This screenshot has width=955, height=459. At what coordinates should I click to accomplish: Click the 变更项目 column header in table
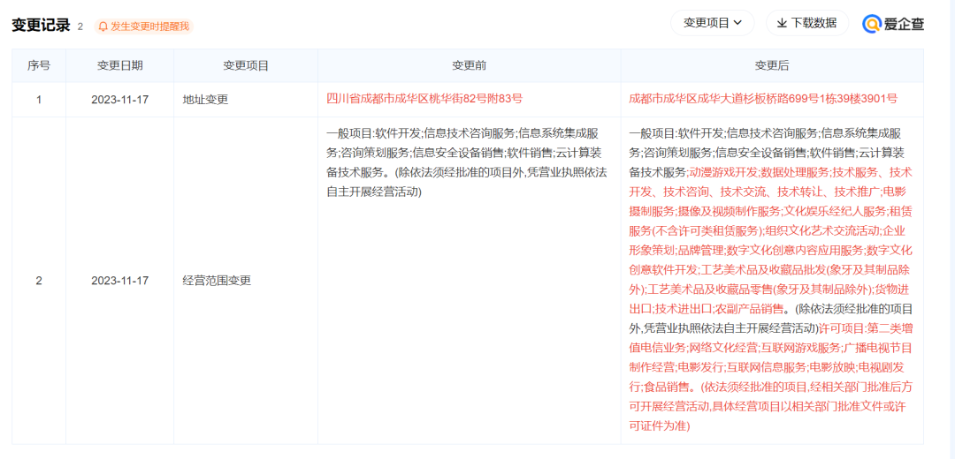click(246, 65)
